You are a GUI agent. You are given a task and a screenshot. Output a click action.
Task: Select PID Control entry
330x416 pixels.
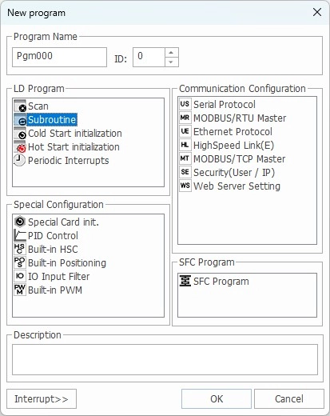(53, 236)
